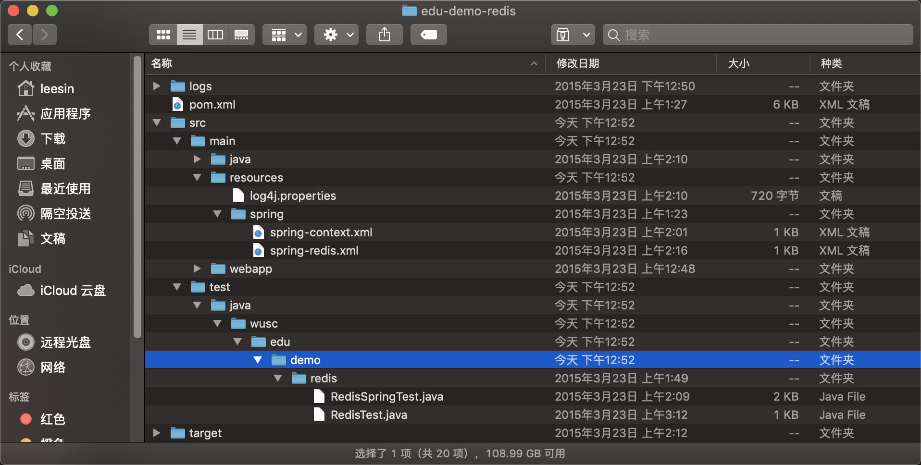Open iCloud 云盘 in sidebar
This screenshot has height=465, width=921.
62,291
